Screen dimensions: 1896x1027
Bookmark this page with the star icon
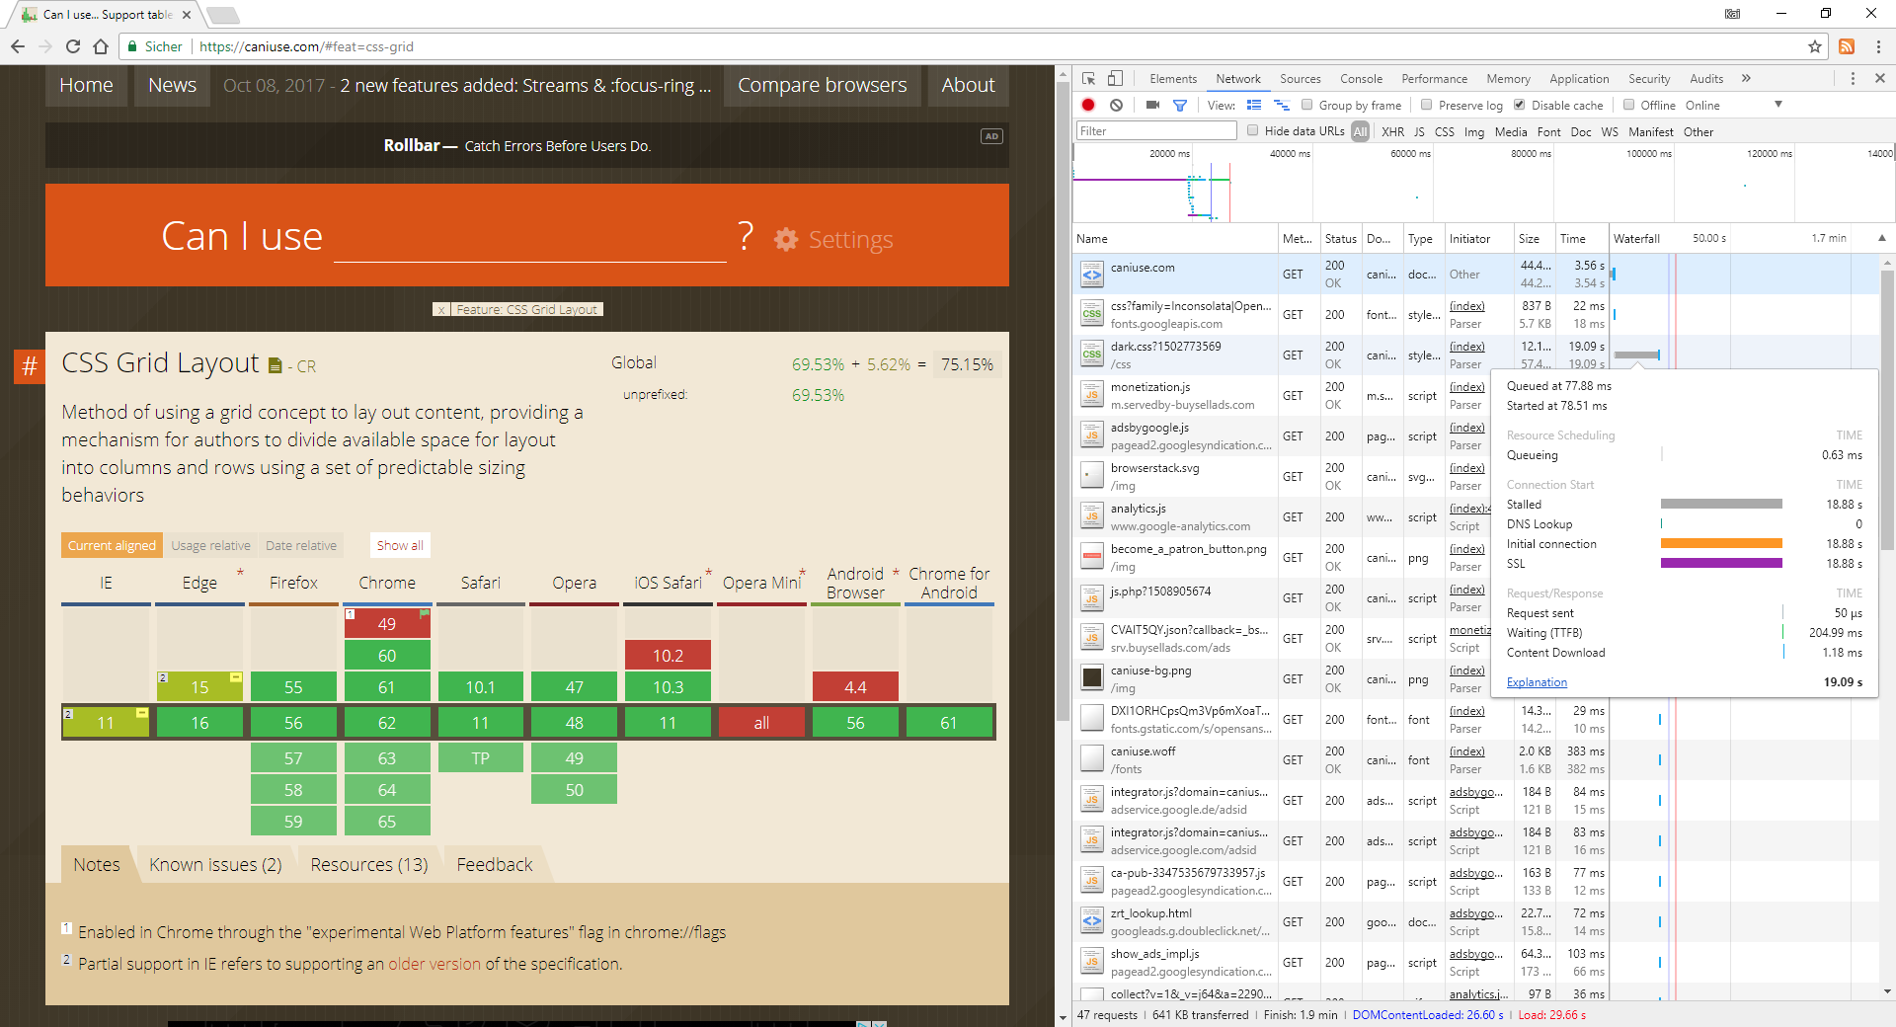[1814, 46]
